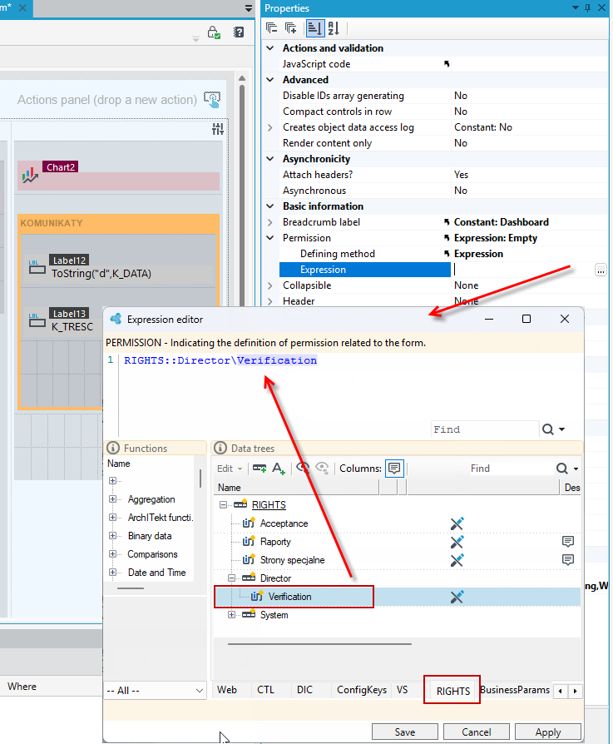Click the pen icon in Strony specjalne row

tap(457, 560)
